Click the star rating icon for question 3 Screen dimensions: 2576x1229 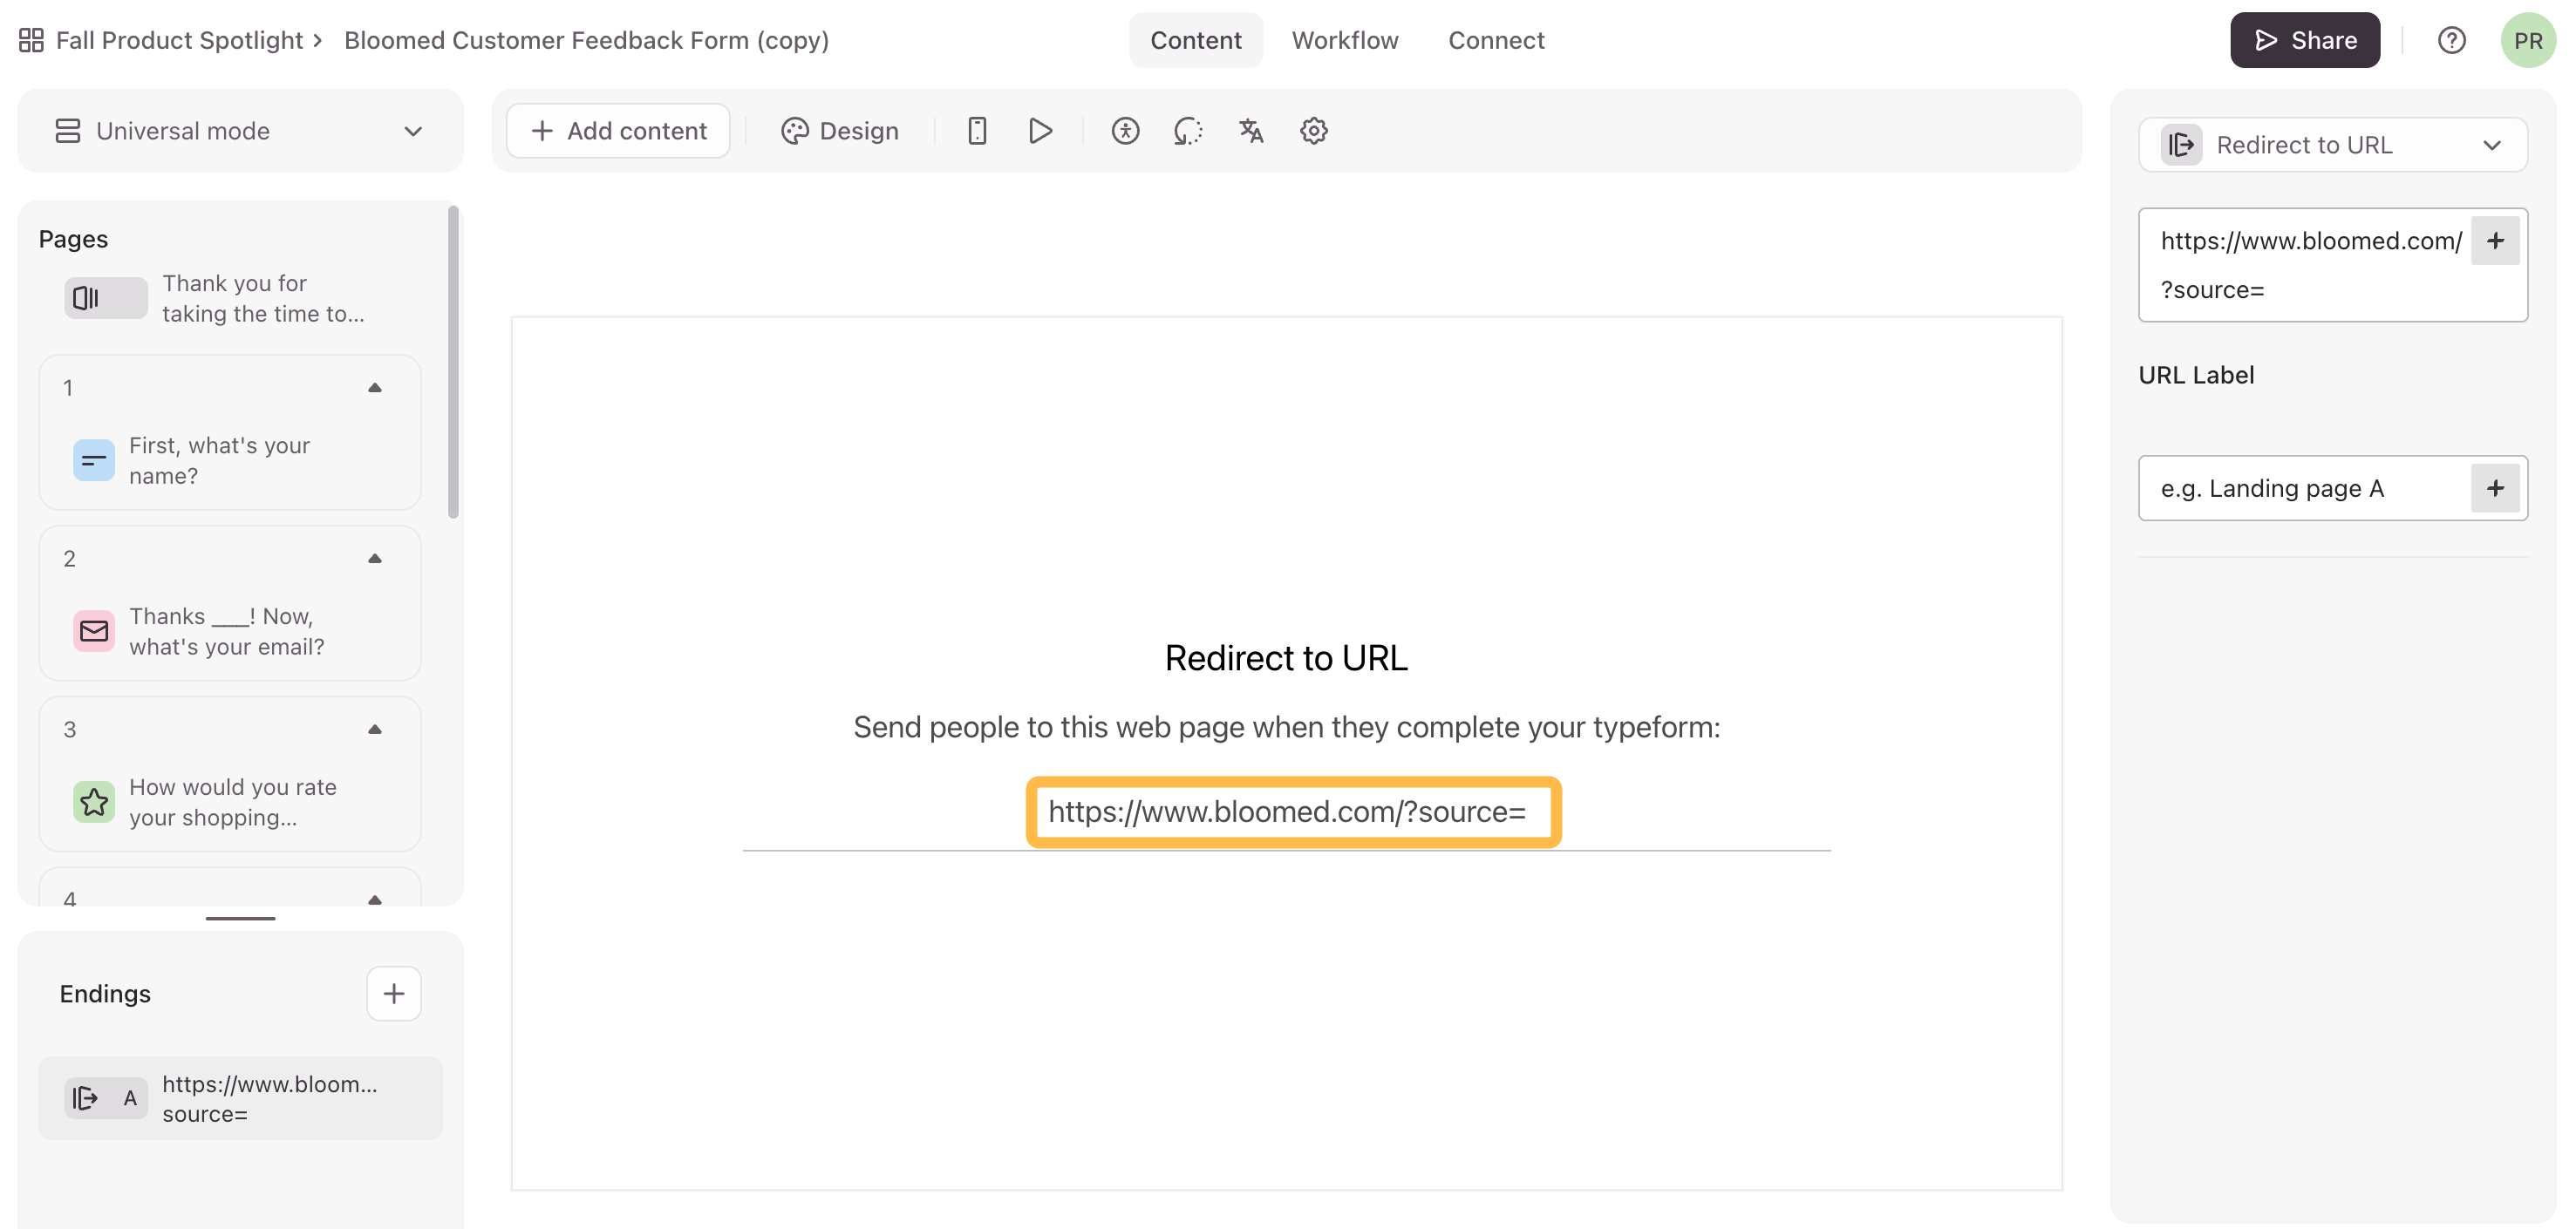(x=94, y=803)
